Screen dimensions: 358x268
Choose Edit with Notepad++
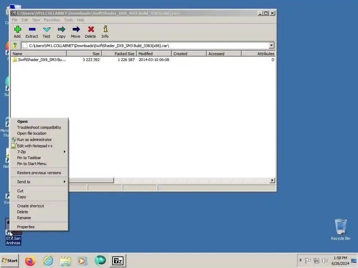tap(39, 146)
